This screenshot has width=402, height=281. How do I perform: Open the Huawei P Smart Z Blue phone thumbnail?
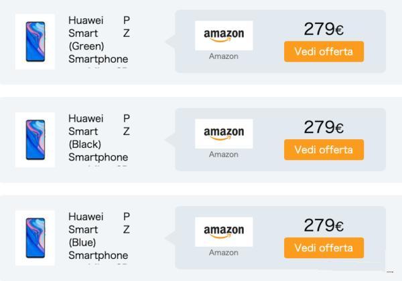coord(35,238)
